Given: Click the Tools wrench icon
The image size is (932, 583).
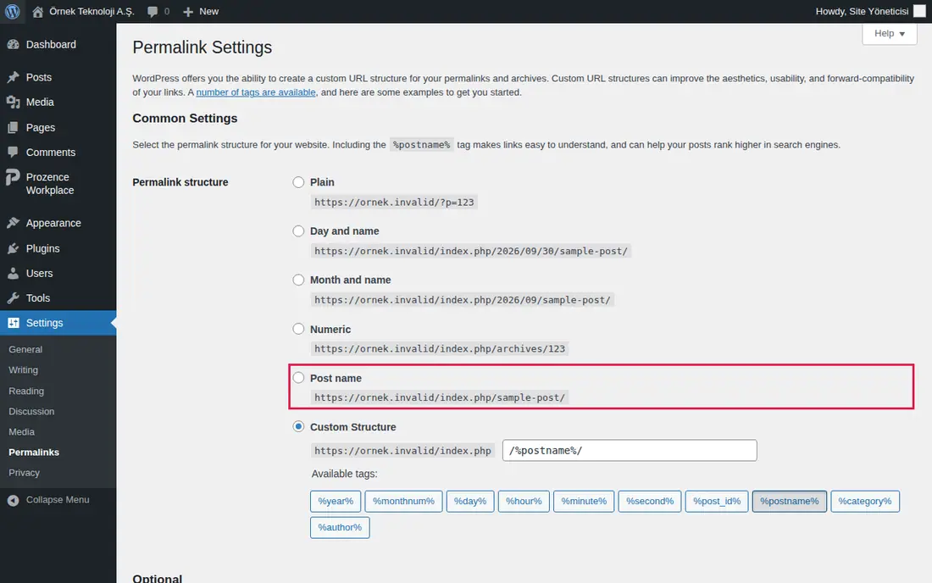Looking at the screenshot, I should 13,297.
